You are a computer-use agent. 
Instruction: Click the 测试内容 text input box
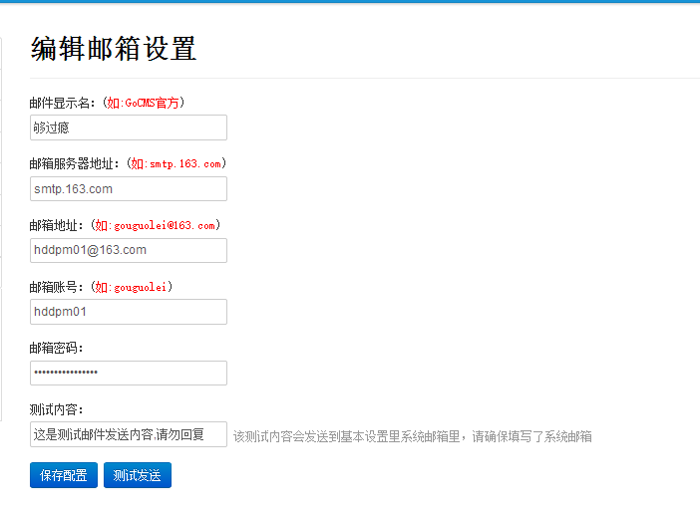coord(129,434)
